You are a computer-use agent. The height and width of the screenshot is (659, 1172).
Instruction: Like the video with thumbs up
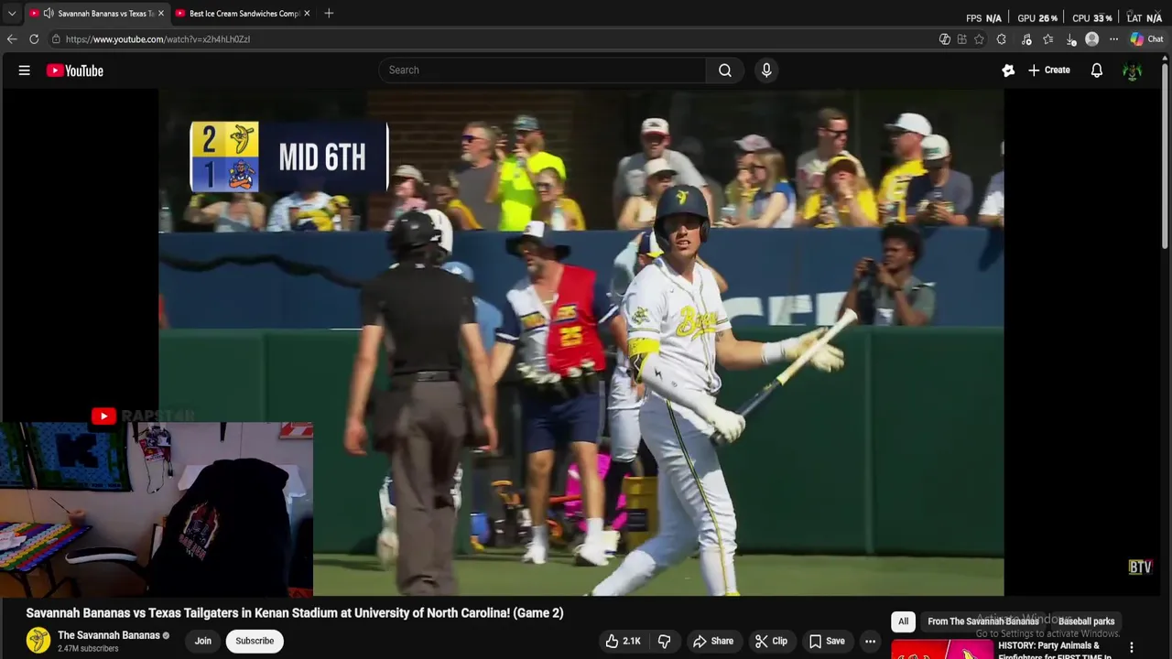tap(623, 642)
